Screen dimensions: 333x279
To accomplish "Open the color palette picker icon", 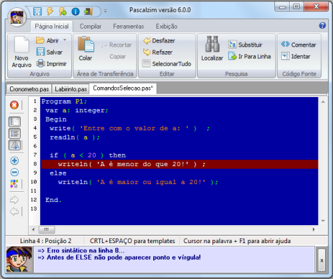I will (x=15, y=184).
